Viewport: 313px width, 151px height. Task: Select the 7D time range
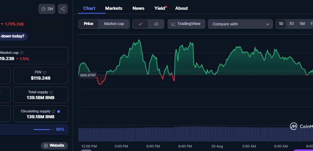(x=291, y=24)
